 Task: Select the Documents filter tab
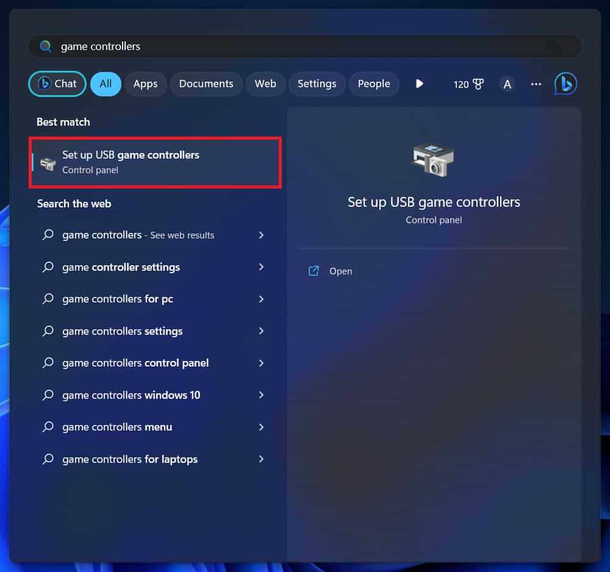pos(206,84)
